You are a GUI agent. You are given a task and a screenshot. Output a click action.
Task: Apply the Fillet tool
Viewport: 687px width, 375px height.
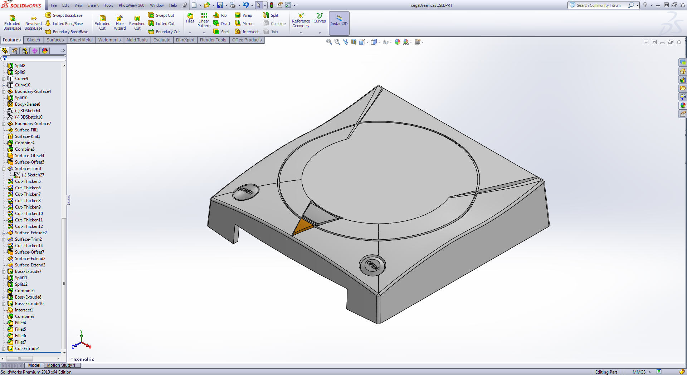pos(190,18)
